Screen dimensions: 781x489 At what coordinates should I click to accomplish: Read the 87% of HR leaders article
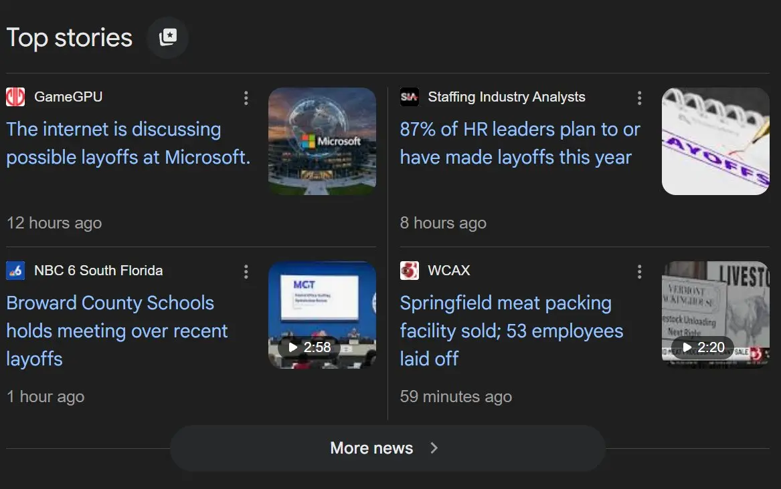coord(519,143)
